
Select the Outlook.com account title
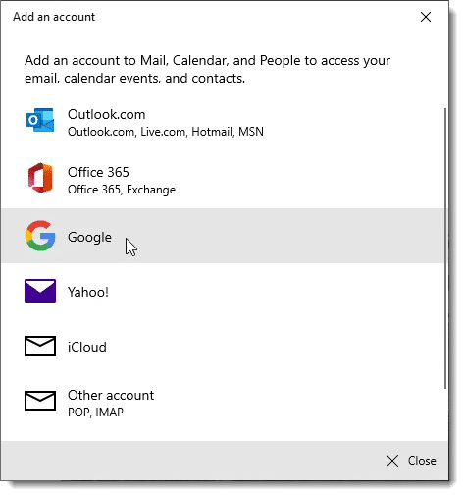pos(107,115)
